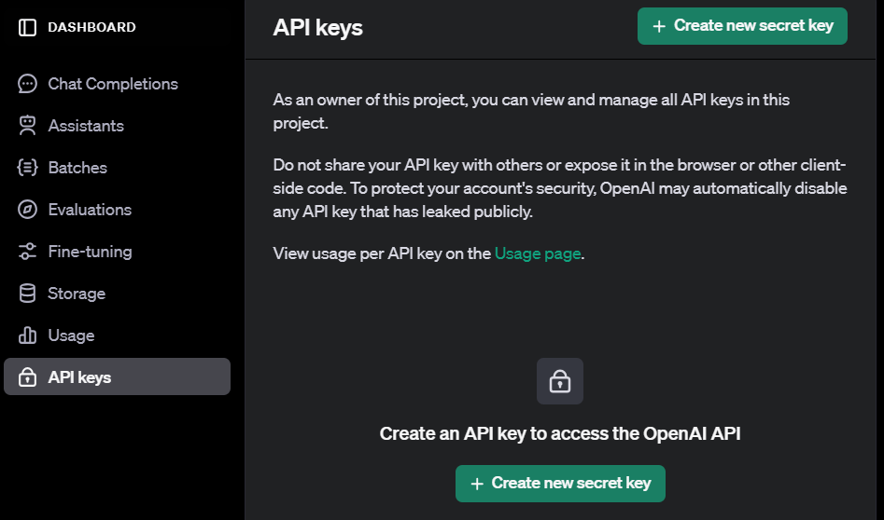Click the Evaluations compass icon
The image size is (884, 520).
[27, 210]
